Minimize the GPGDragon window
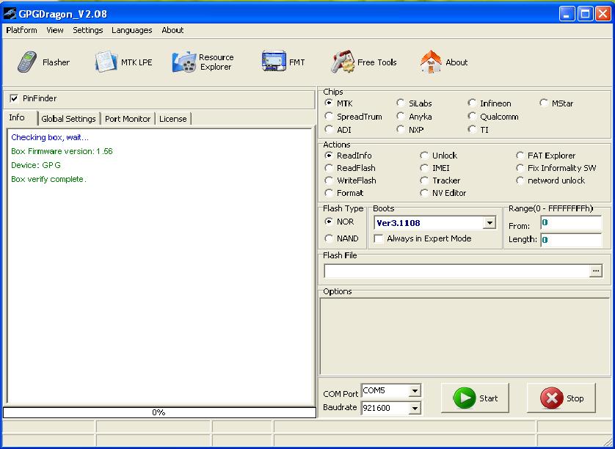This screenshot has height=449, width=615. (x=567, y=14)
